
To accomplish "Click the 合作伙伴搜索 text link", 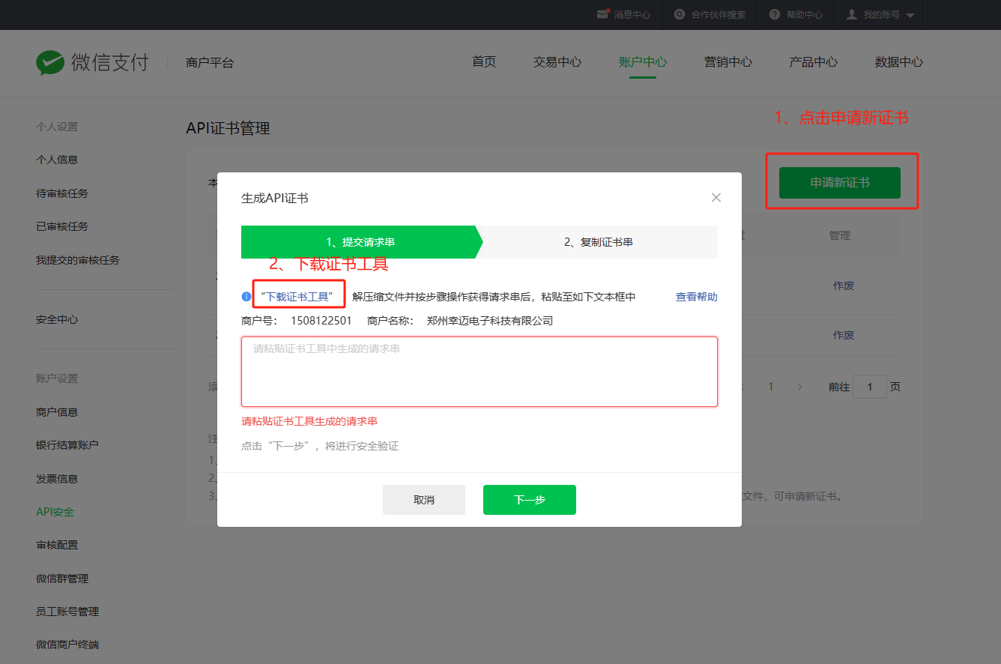I will [718, 15].
